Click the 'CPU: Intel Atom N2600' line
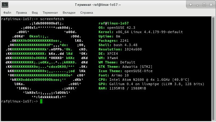216x122 pixels. pos(144,80)
